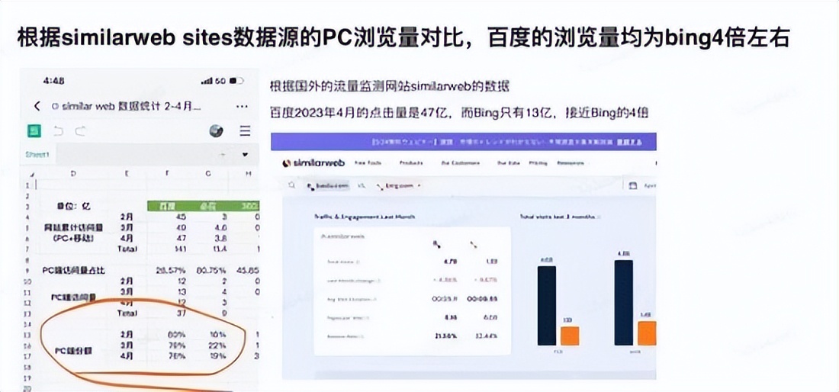Click the similarweb search magnifier icon
Screen dimensions: 839x392
[x=291, y=185]
